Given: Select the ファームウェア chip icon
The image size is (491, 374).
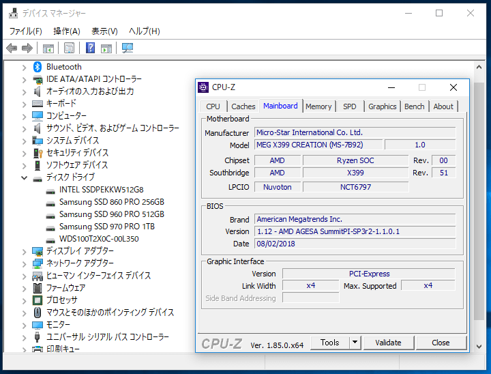Looking at the screenshot, I should 38,288.
